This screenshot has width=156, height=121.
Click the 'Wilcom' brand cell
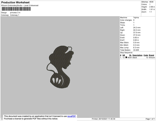(152, 58)
